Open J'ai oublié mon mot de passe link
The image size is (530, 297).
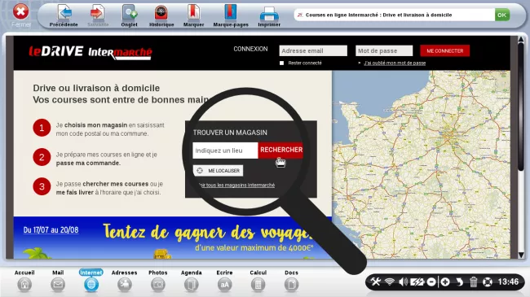coord(395,63)
